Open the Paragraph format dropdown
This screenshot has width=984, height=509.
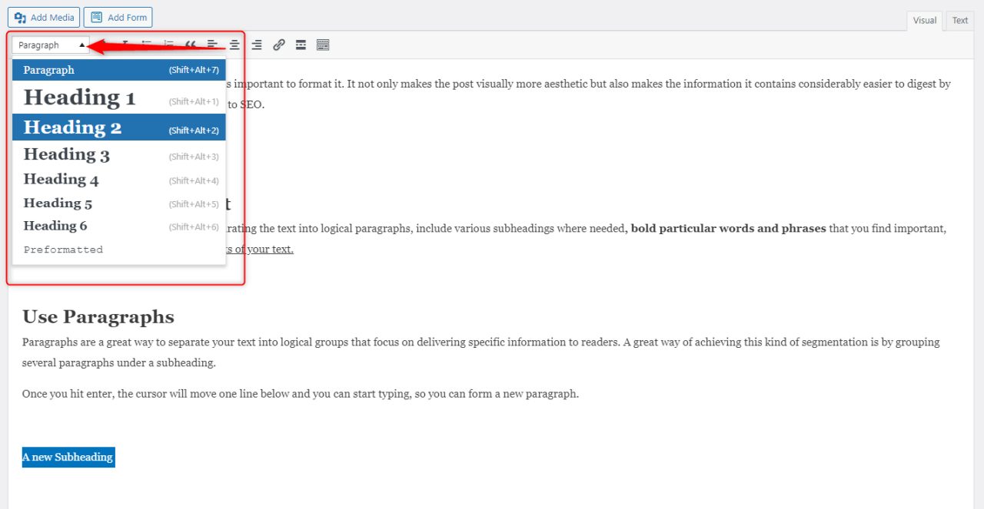(50, 45)
